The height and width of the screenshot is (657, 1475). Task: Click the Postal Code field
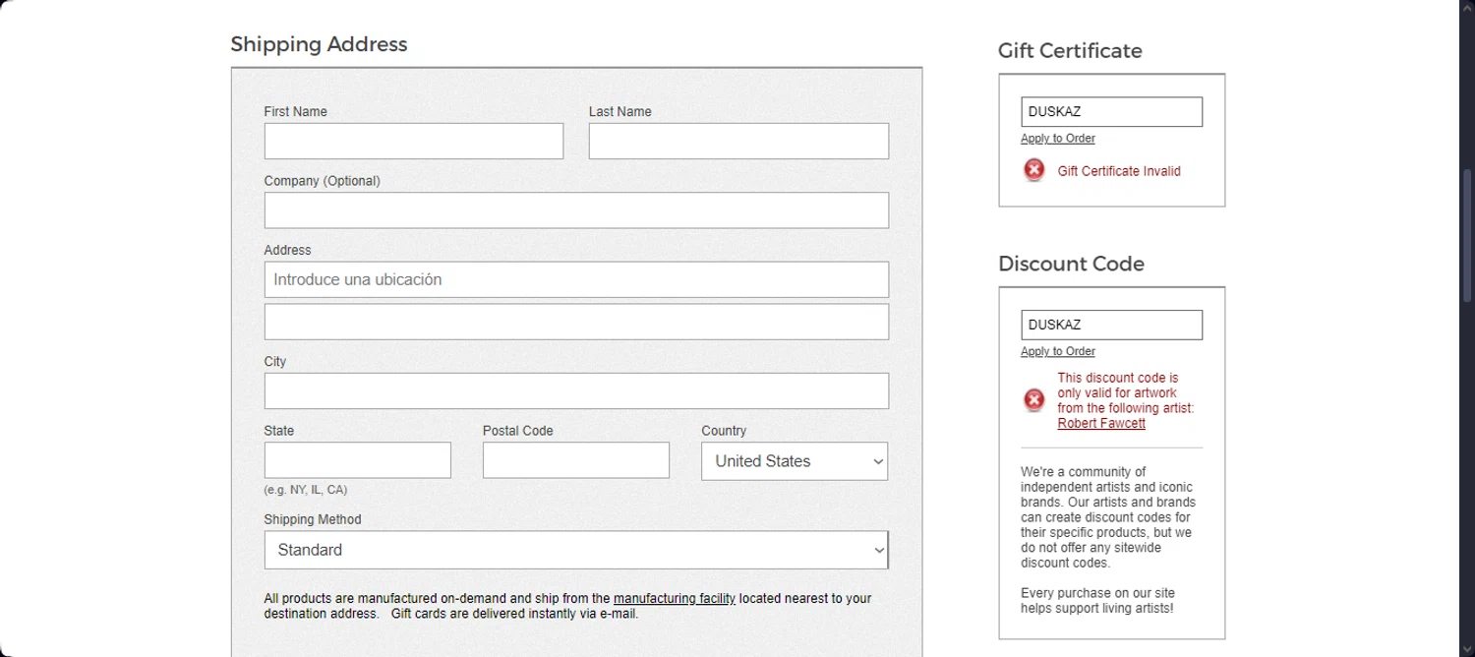pyautogui.click(x=575, y=460)
